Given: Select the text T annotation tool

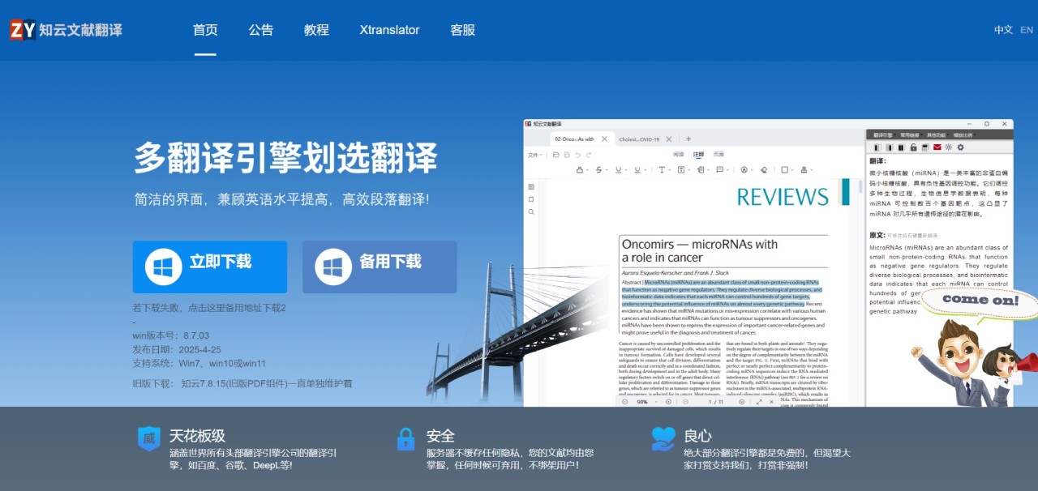Looking at the screenshot, I should 662,169.
